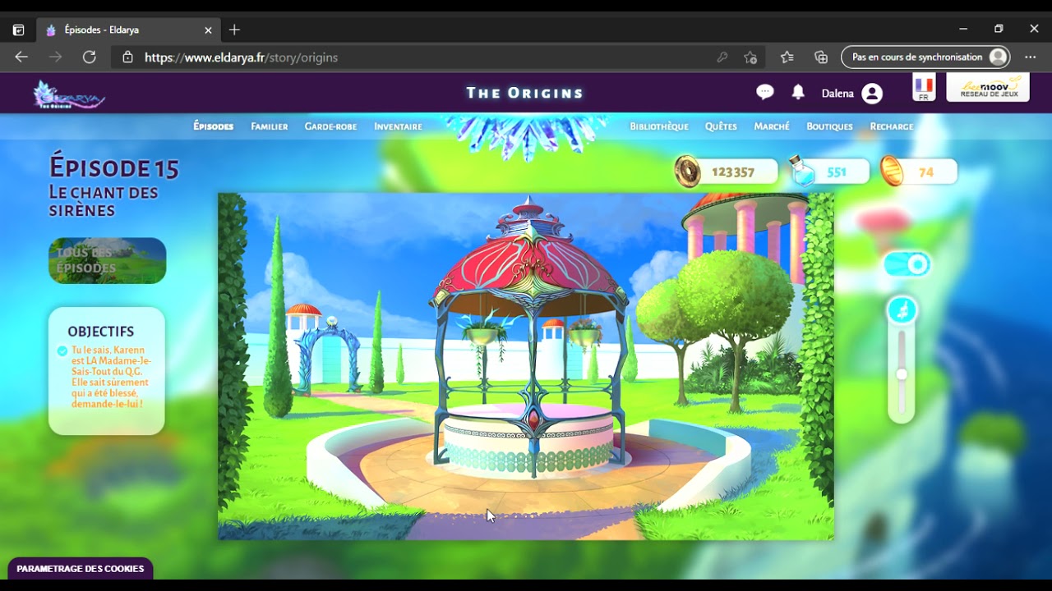Viewport: 1052px width, 591px height.
Task: Toggle the blue switch beside the scene
Action: (x=907, y=264)
